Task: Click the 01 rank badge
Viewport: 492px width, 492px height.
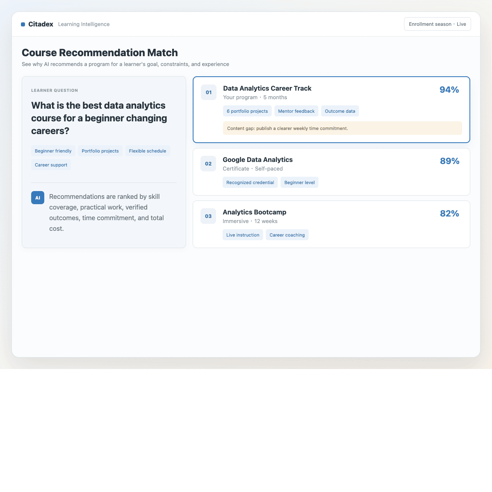Action: point(209,92)
